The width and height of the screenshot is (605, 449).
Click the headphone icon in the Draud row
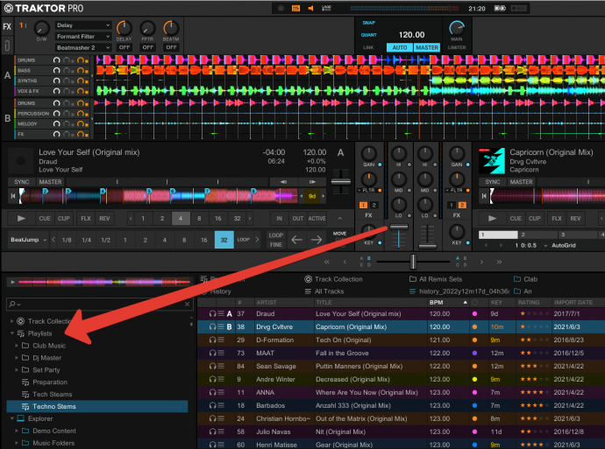(212, 314)
